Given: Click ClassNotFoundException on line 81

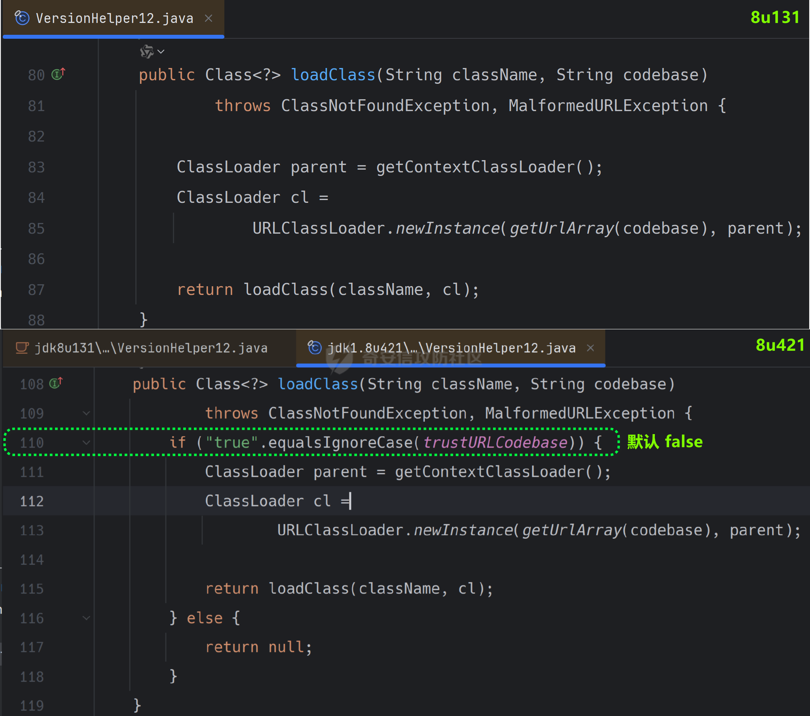Looking at the screenshot, I should [x=385, y=106].
